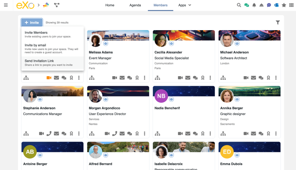Click the eXo logo

[25, 5]
